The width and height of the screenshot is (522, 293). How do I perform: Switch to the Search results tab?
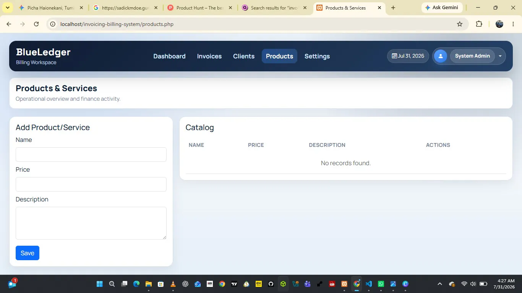(274, 8)
